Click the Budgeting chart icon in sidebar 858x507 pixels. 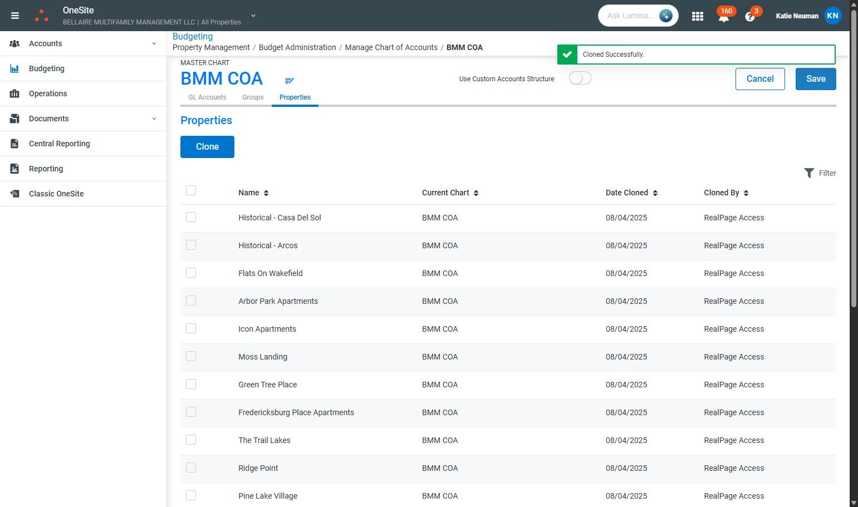(14, 68)
